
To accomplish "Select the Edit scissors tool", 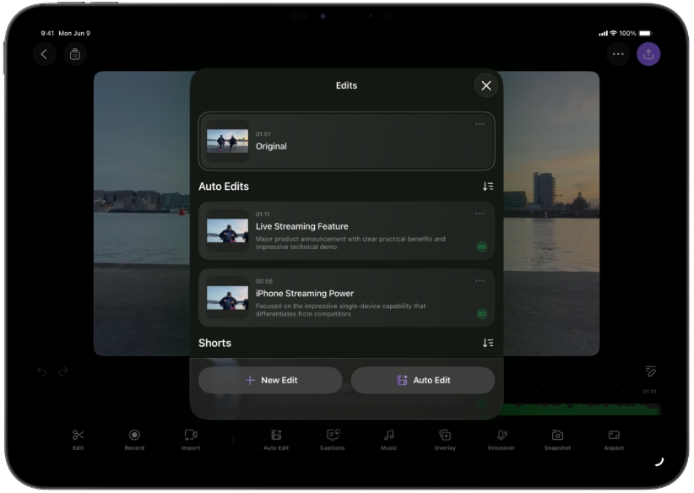I will 79,440.
